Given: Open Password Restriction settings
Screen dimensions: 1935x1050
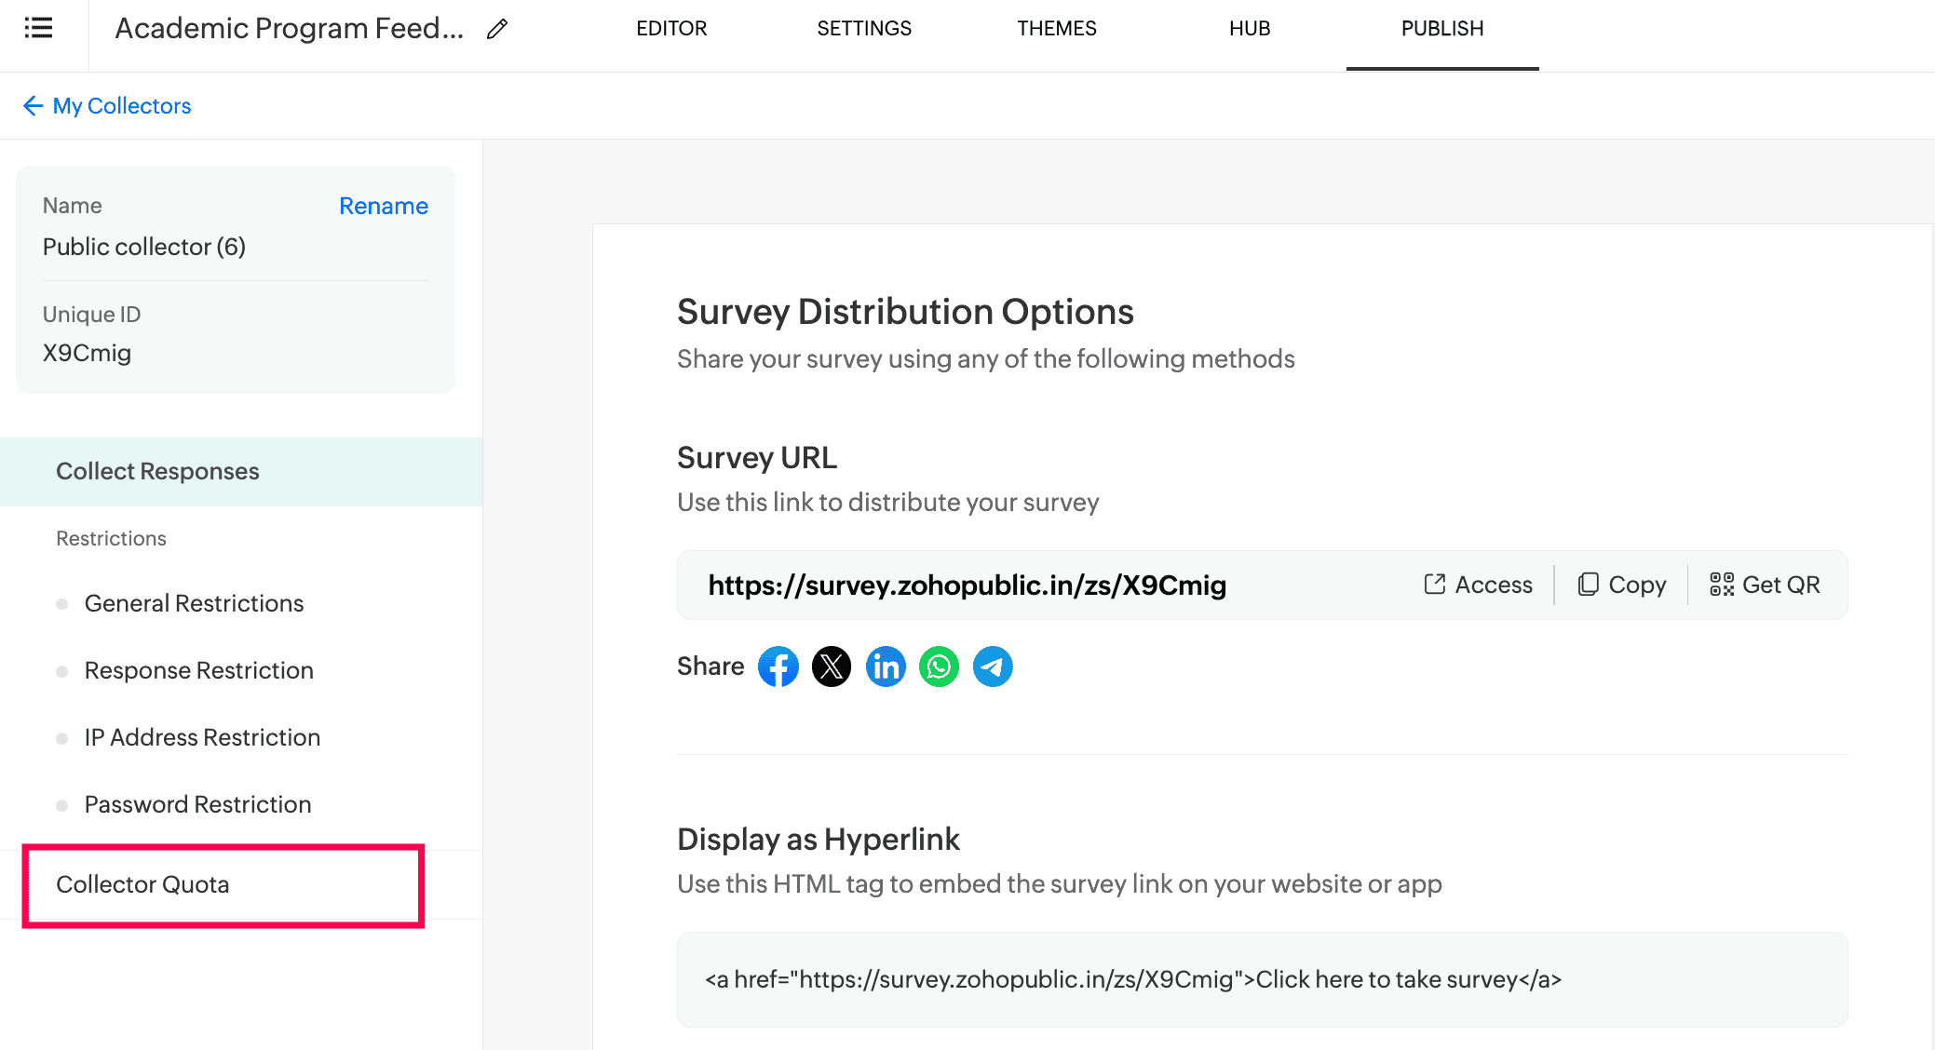Looking at the screenshot, I should 197,805.
